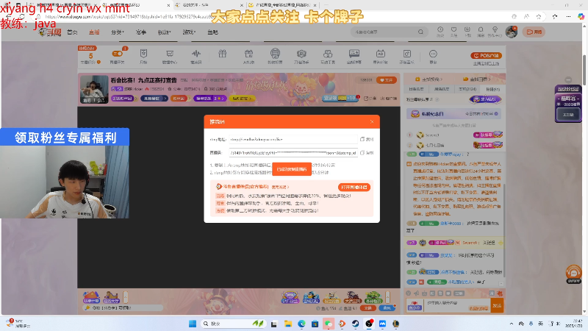Open Microsoft Edge from taskbar
588x331 pixels.
pyautogui.click(x=301, y=324)
